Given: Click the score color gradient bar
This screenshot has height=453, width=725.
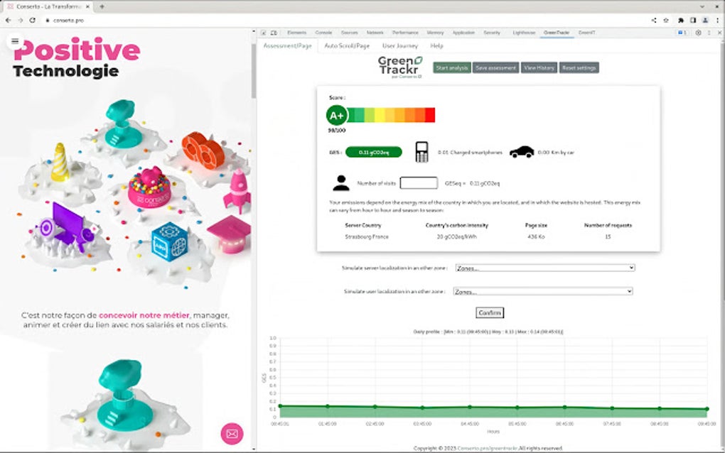Looking at the screenshot, I should 391,115.
